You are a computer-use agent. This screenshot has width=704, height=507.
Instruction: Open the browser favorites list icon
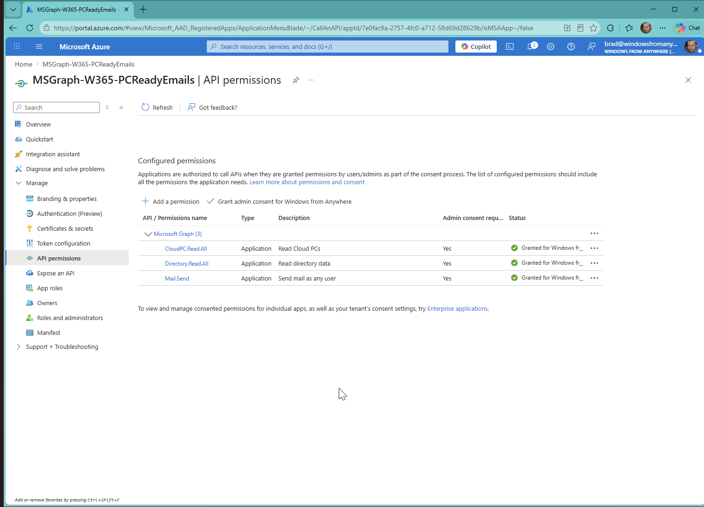(x=629, y=28)
